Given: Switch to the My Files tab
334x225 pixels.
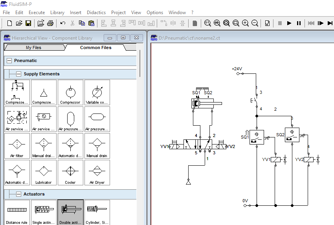Looking at the screenshot, I should tap(34, 48).
